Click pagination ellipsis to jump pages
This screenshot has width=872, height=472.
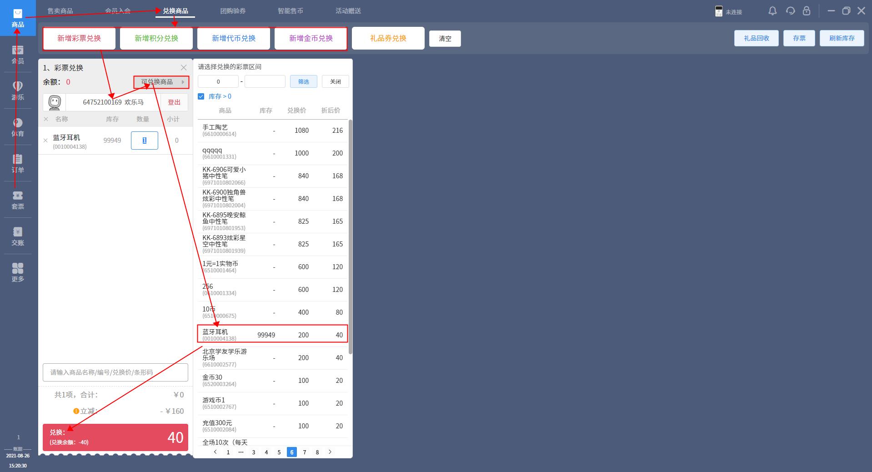pyautogui.click(x=241, y=452)
